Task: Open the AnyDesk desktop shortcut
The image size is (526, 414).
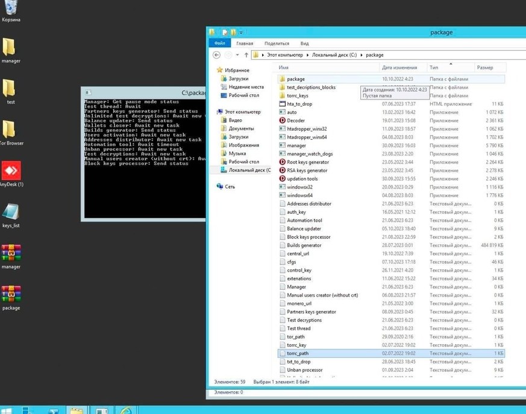Action: (x=11, y=171)
